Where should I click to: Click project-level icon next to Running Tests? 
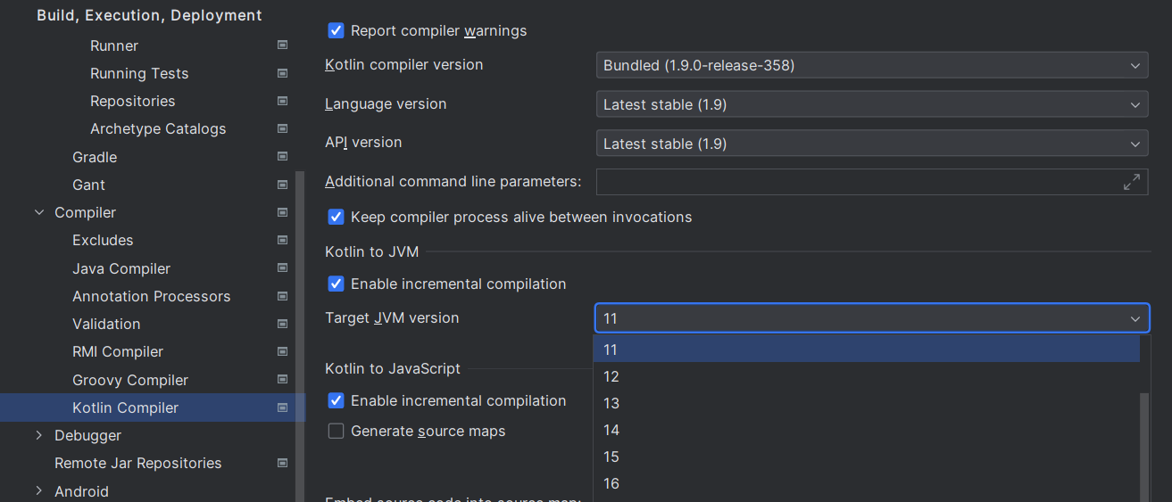pyautogui.click(x=282, y=73)
